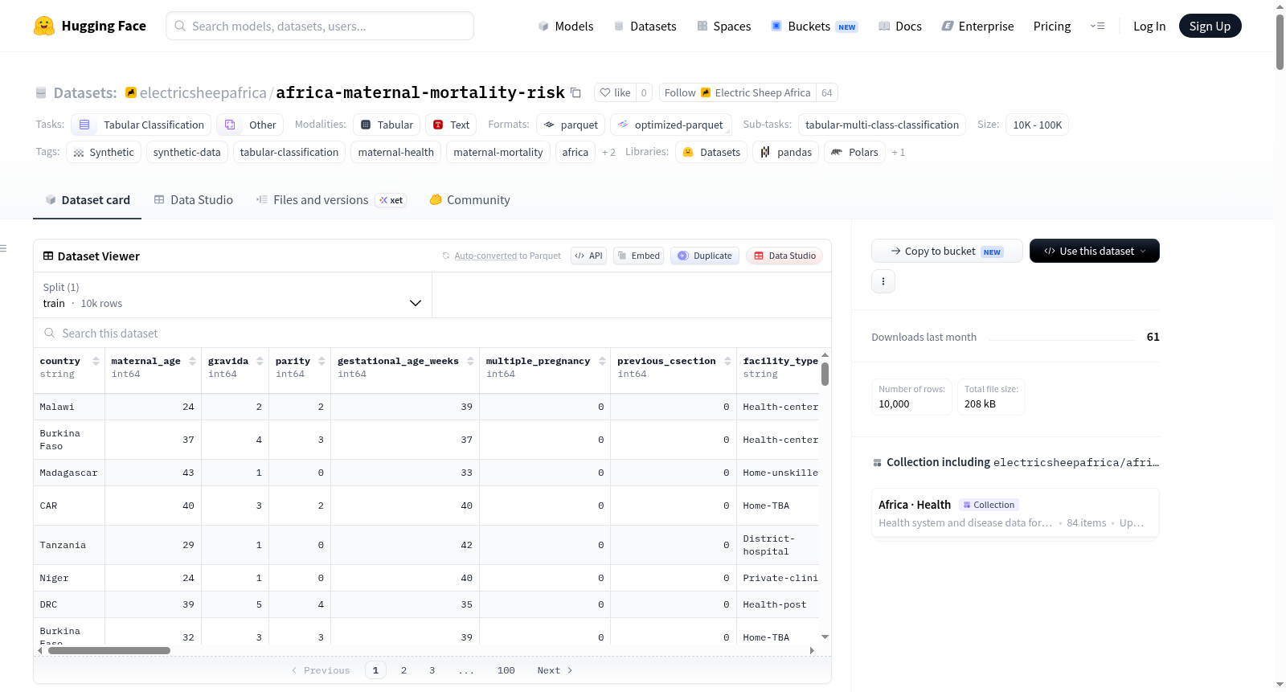Sort maternal_age column using sort arrows
This screenshot has width=1286, height=692.
pos(192,361)
